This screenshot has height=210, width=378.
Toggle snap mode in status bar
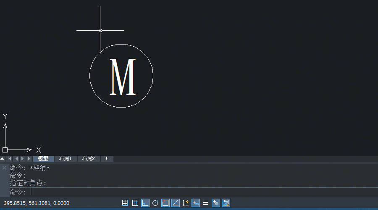click(x=125, y=203)
